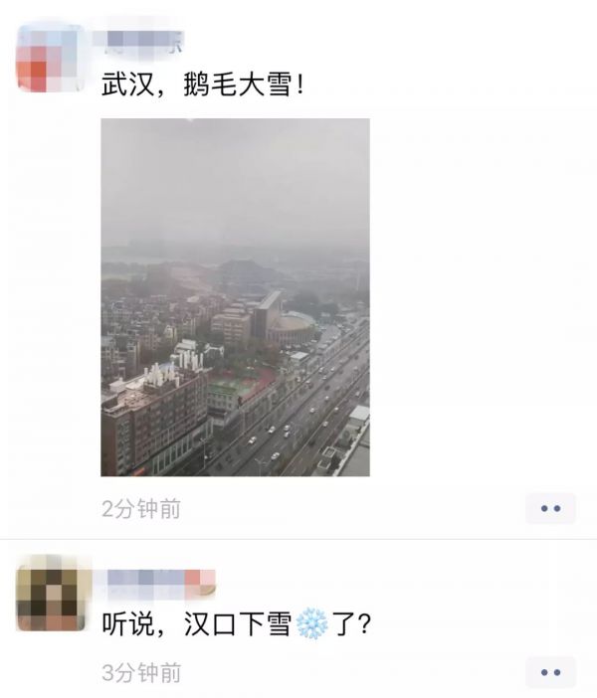
Task: Select the "听说，汉口下雪了?" post text
Action: tap(236, 623)
